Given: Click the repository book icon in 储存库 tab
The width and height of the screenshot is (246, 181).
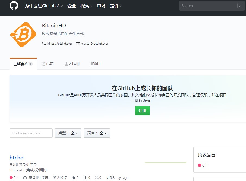Looking at the screenshot, I should tap(15, 64).
